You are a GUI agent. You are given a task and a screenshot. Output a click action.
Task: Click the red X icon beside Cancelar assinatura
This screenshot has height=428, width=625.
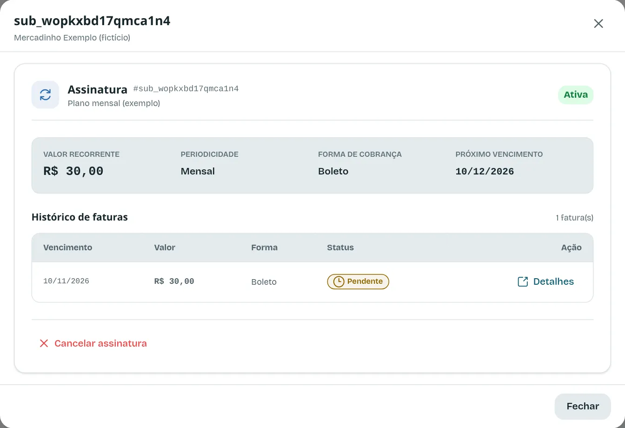[x=44, y=343]
